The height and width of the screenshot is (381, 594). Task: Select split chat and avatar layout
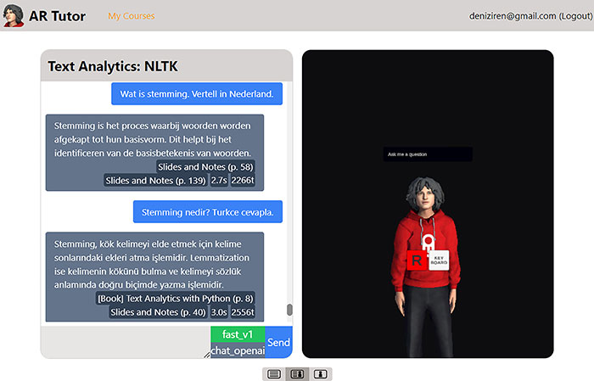297,373
